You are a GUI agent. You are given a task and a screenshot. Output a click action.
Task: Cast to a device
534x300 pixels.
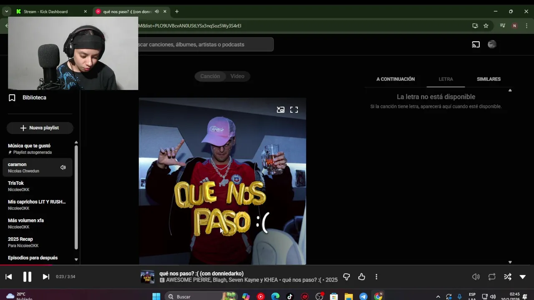click(x=476, y=45)
